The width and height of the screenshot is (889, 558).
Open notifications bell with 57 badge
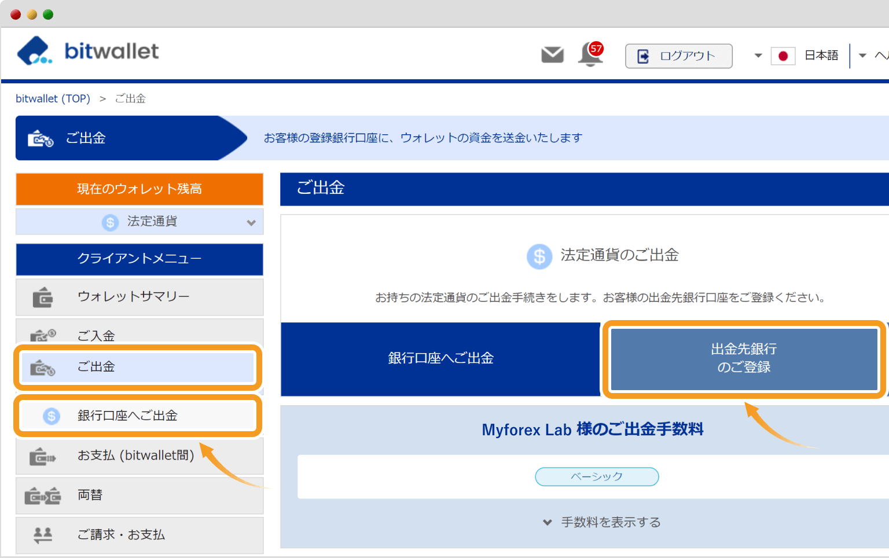coord(590,54)
